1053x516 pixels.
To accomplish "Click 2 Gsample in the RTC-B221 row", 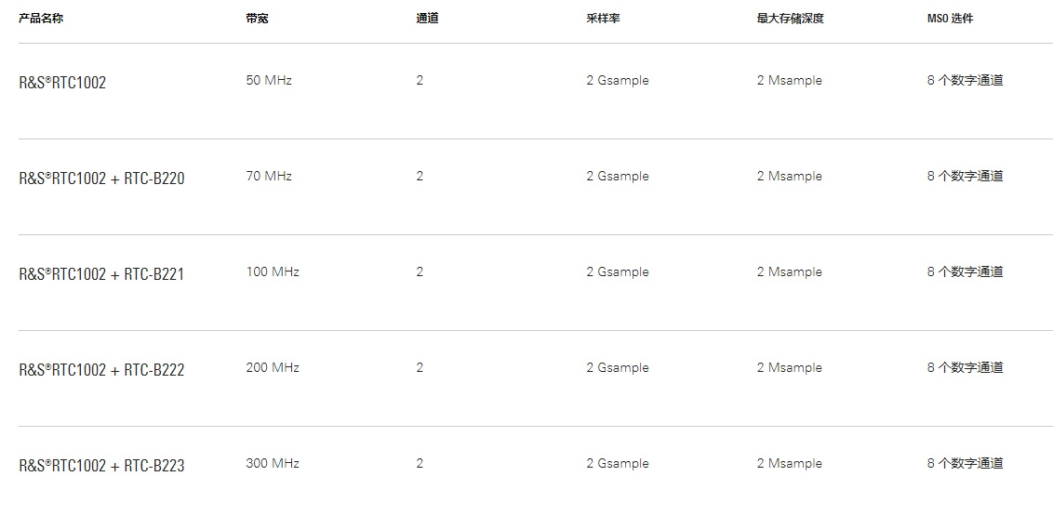I will click(617, 271).
